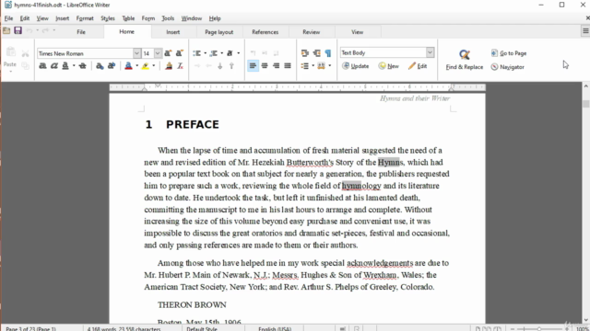Align text left
This screenshot has width=590, height=331.
(x=253, y=66)
